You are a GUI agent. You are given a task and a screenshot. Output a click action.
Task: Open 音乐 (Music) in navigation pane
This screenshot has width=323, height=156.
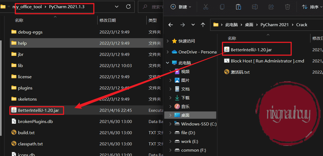[185, 107]
